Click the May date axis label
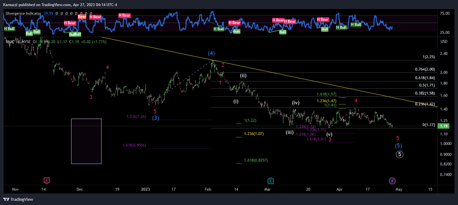458x205 pixels. click(x=399, y=189)
